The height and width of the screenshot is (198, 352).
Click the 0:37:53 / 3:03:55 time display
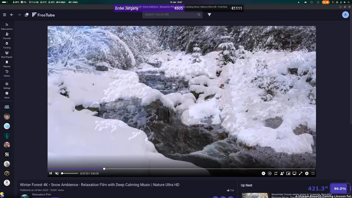89,174
